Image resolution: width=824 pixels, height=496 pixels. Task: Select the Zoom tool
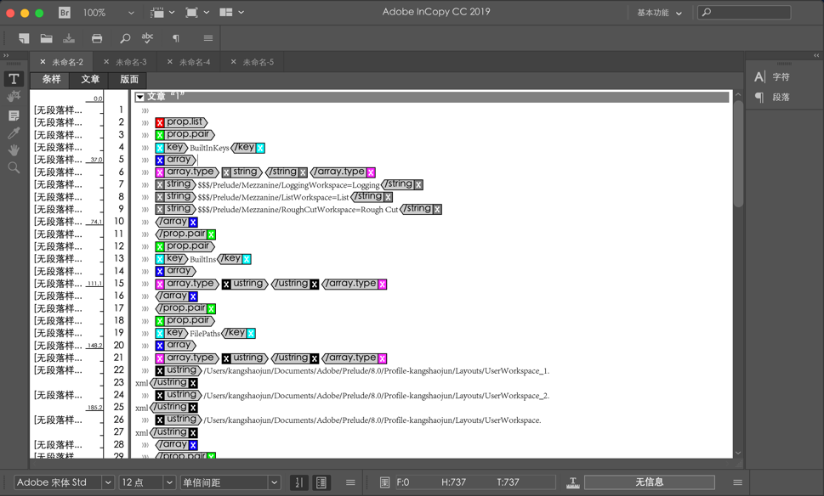(14, 167)
